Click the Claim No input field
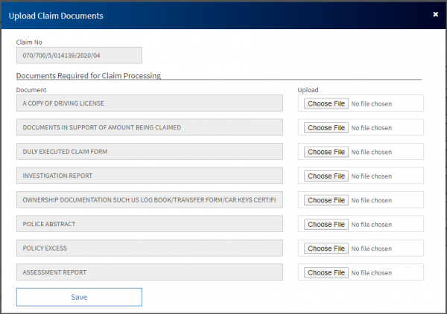 [x=79, y=56]
